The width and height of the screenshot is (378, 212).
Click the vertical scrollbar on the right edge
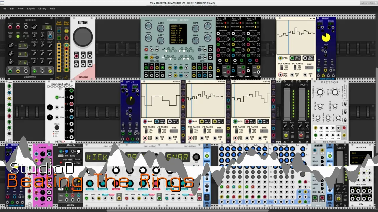[377, 110]
